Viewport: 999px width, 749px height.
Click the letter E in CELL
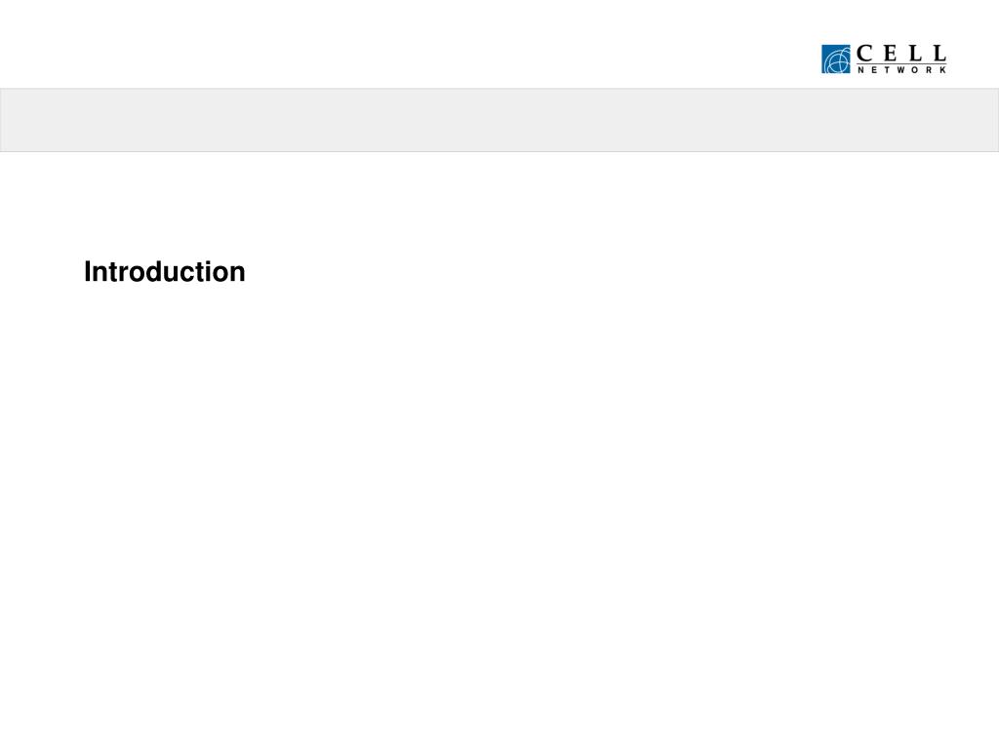coord(890,53)
